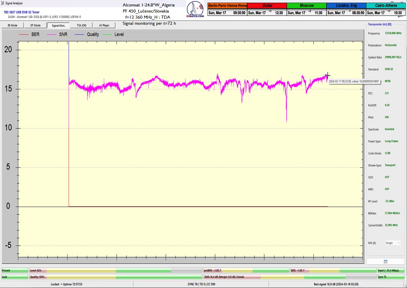This screenshot has height=288, width=407.
Task: Switch to the DT Mode tab
Action: tap(35, 25)
